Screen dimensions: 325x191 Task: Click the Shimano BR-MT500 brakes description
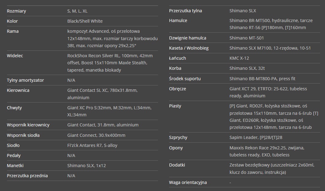pyautogui.click(x=271, y=24)
